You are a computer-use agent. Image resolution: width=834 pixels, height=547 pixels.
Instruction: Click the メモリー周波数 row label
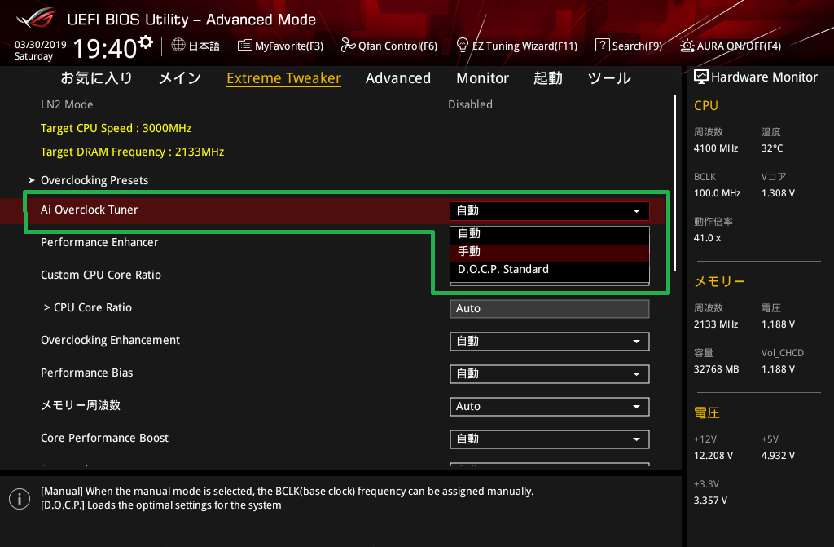pyautogui.click(x=81, y=405)
